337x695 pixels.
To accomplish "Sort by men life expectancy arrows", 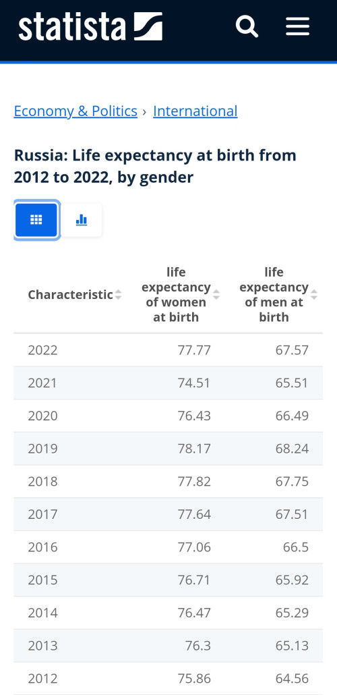I will click(x=314, y=294).
